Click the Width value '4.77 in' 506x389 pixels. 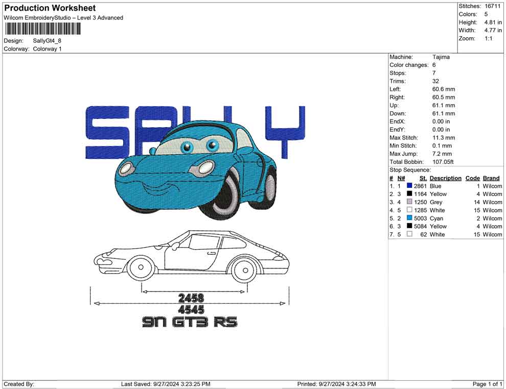(493, 30)
